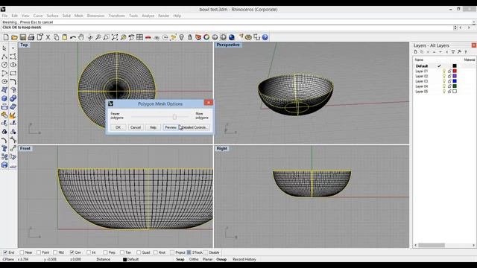Open the Analyze menu
The width and height of the screenshot is (477, 268).
[148, 16]
